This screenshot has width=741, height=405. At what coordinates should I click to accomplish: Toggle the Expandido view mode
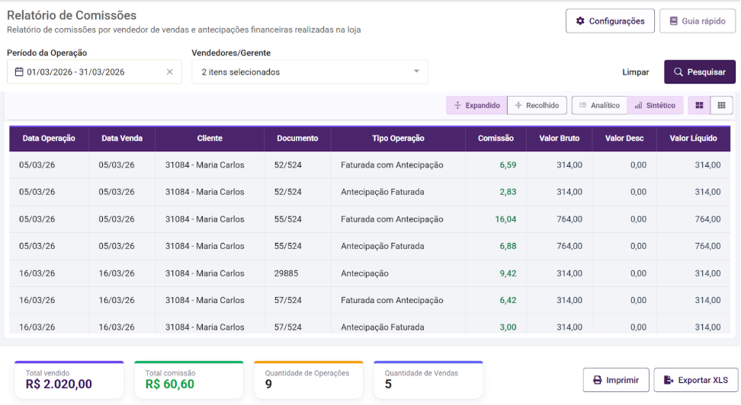(476, 105)
